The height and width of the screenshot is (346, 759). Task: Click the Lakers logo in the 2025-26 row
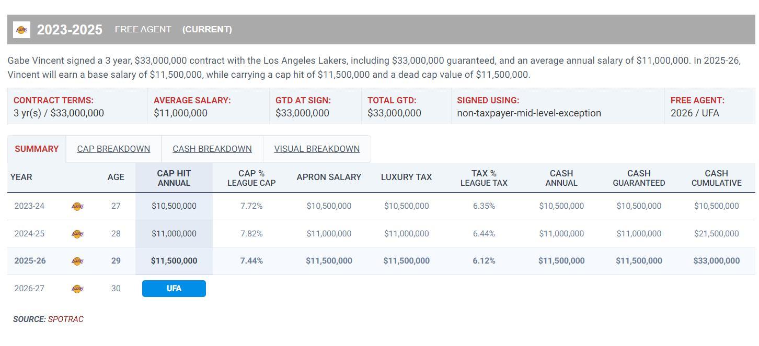coord(77,261)
